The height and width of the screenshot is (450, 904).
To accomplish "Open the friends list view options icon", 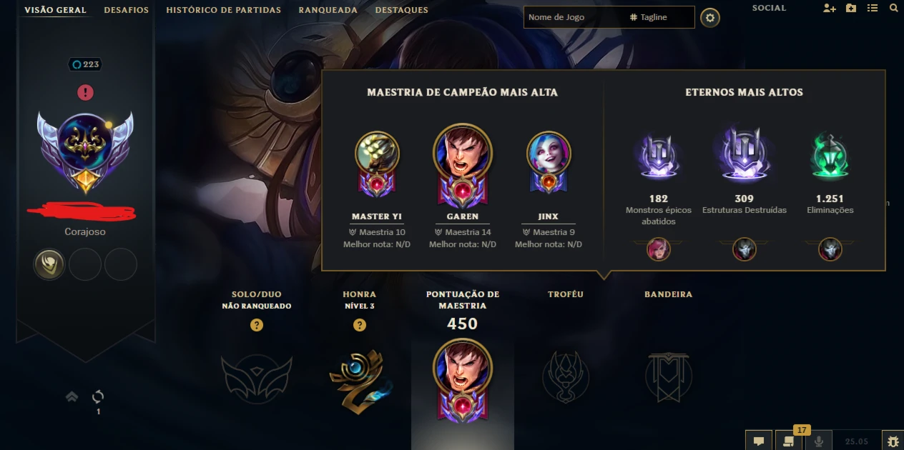I will coord(872,9).
